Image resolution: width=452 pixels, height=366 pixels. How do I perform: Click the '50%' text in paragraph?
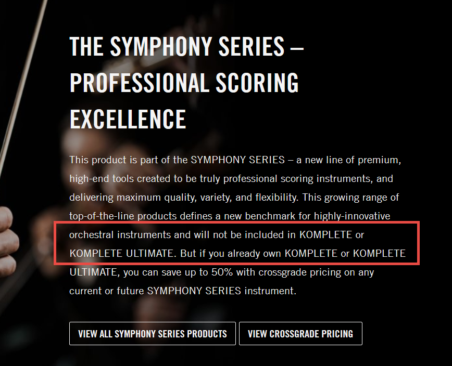(222, 272)
